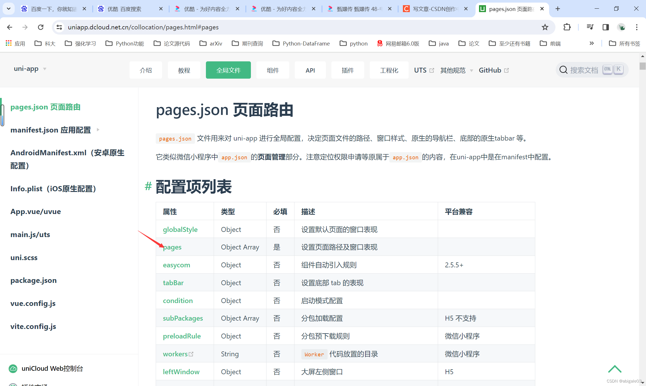Close the 写文章-CSDN创作 tab
The image size is (646, 386).
point(466,9)
